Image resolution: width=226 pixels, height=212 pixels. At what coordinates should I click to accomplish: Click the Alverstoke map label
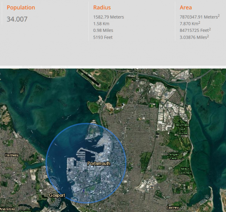click(8, 209)
